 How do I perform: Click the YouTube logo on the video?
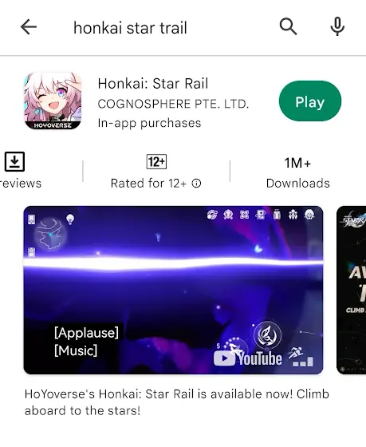tap(248, 358)
